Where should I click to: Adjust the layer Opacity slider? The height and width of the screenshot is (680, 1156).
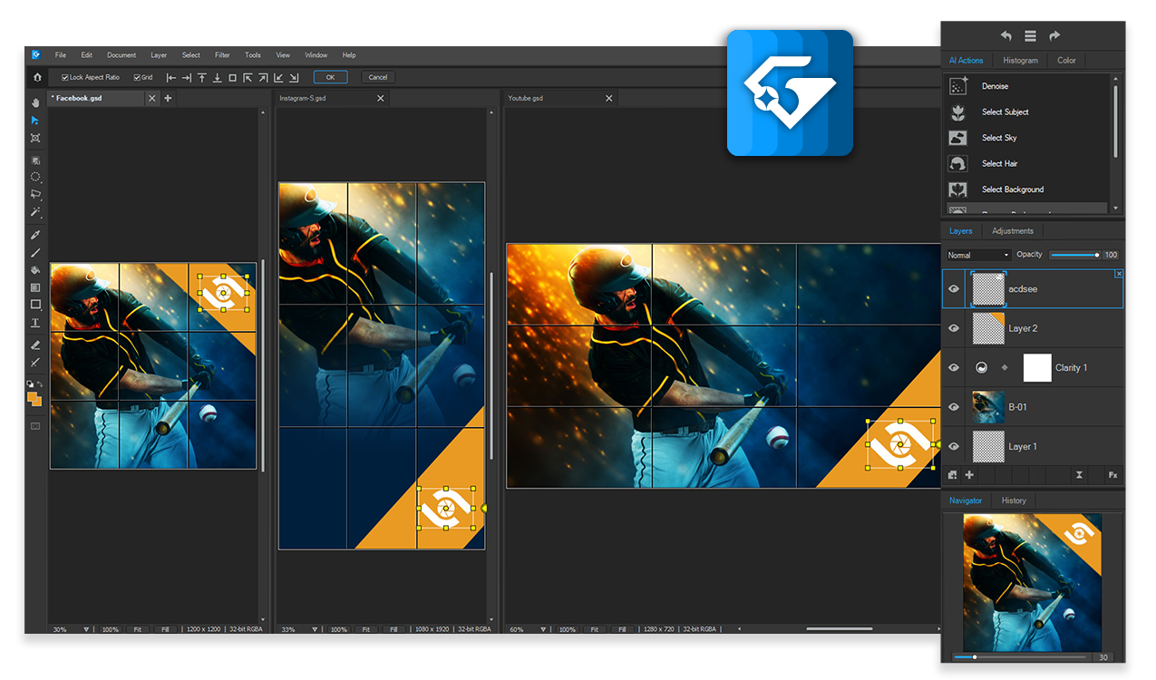coord(1075,256)
